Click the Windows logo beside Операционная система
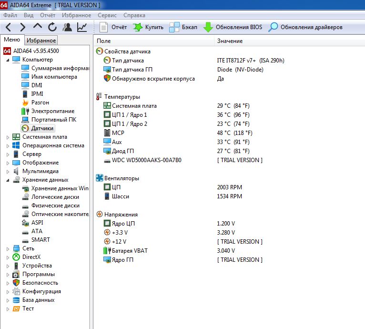This screenshot has width=365, height=329. pos(16,145)
